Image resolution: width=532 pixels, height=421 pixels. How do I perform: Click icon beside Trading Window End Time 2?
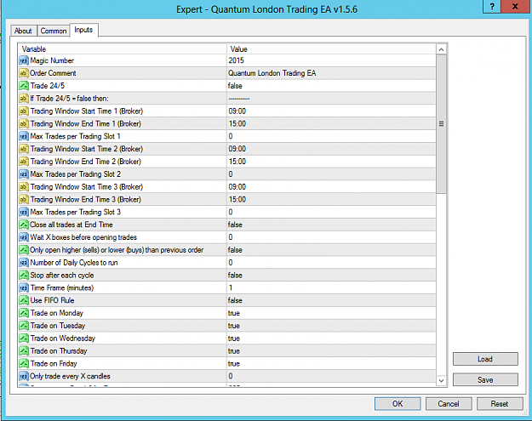pos(24,162)
